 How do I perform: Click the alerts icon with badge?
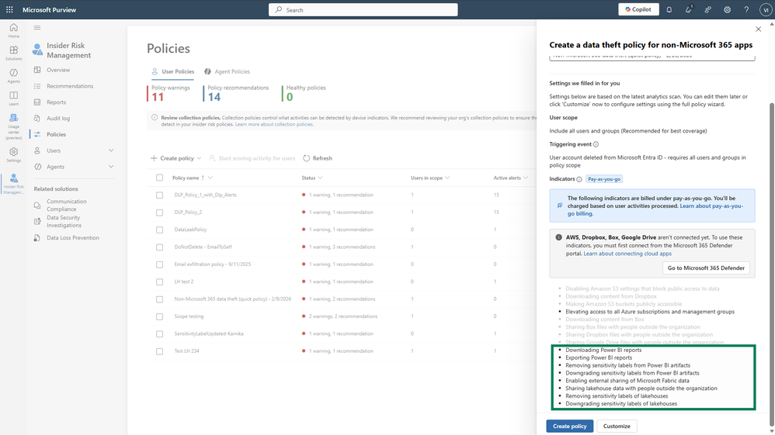point(689,9)
